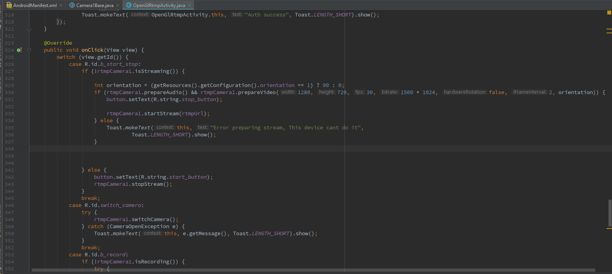Place cursor on line number 338
The height and width of the screenshot is (274, 612).
coord(9,149)
